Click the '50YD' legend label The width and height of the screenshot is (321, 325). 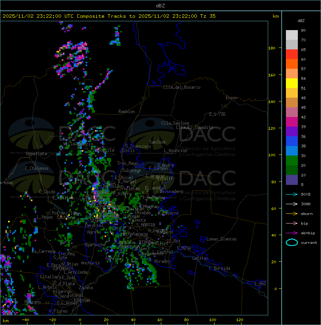pos(306,195)
